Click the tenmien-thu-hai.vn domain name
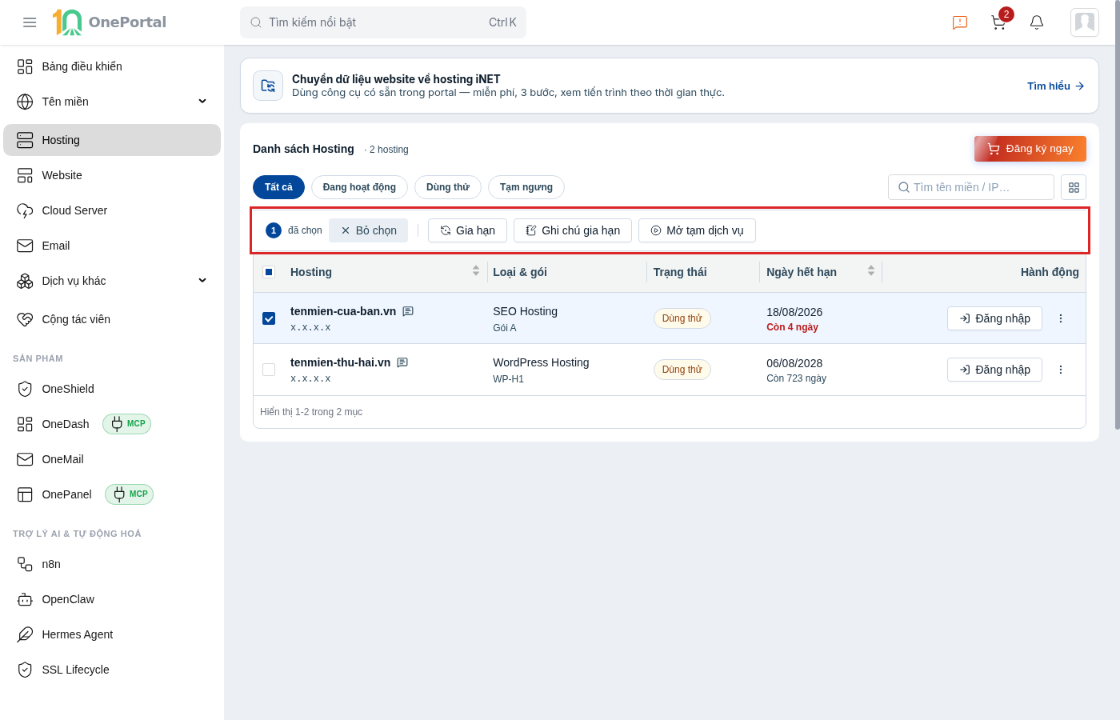Screen dimensions: 1120x720 (x=341, y=362)
